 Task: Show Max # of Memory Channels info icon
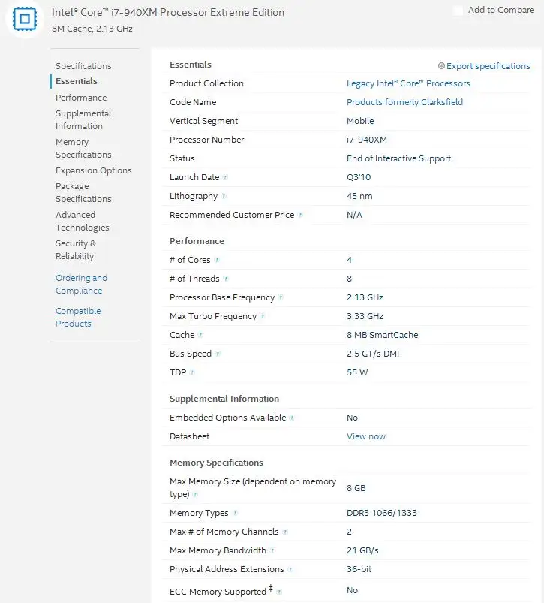285,532
